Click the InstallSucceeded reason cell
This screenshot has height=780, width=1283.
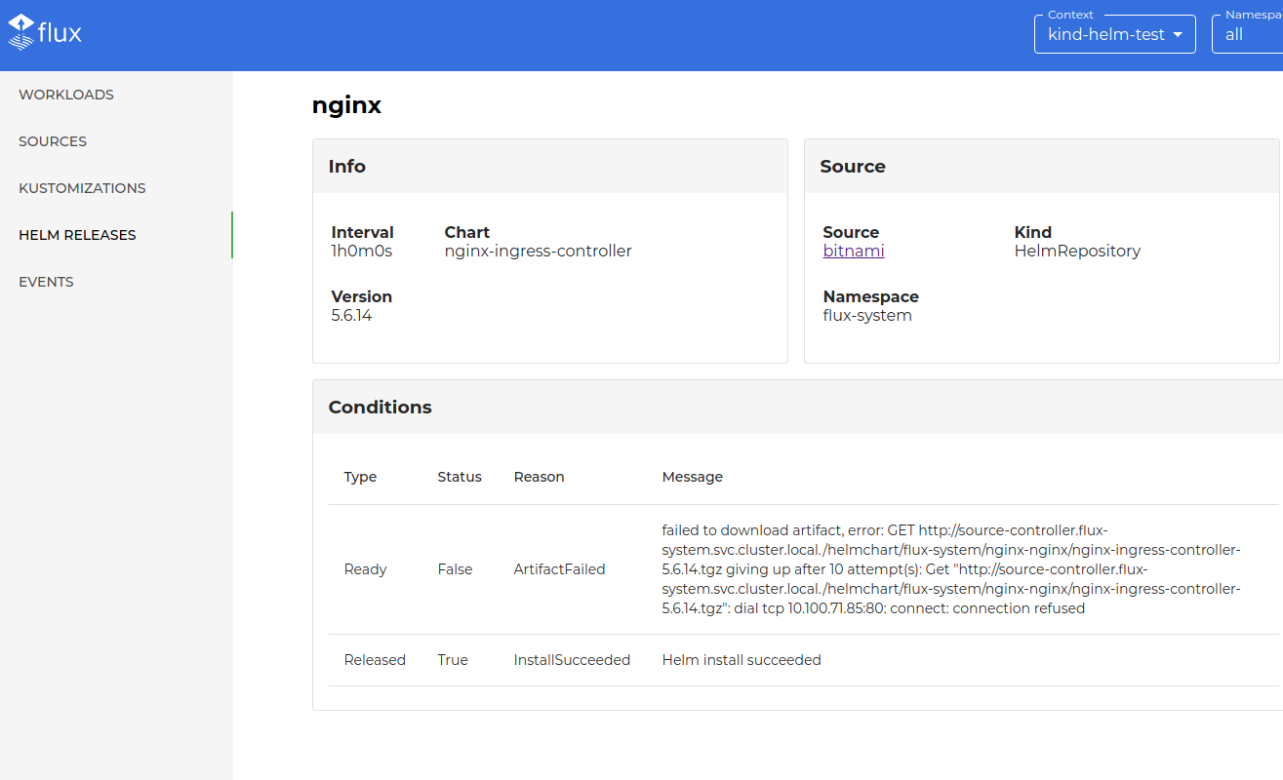(x=572, y=660)
